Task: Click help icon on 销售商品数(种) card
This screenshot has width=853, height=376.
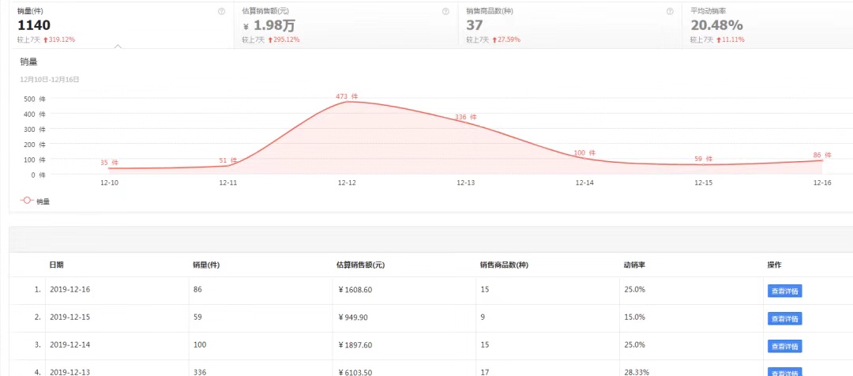Action: coord(670,11)
